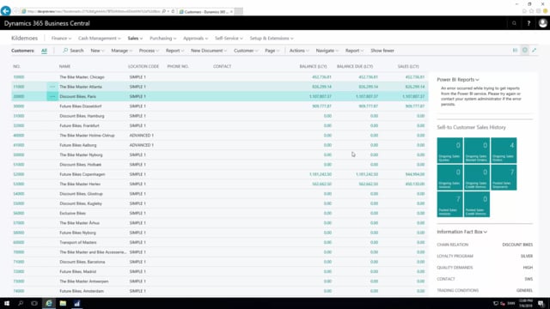Open the New Document dropdown

[209, 51]
